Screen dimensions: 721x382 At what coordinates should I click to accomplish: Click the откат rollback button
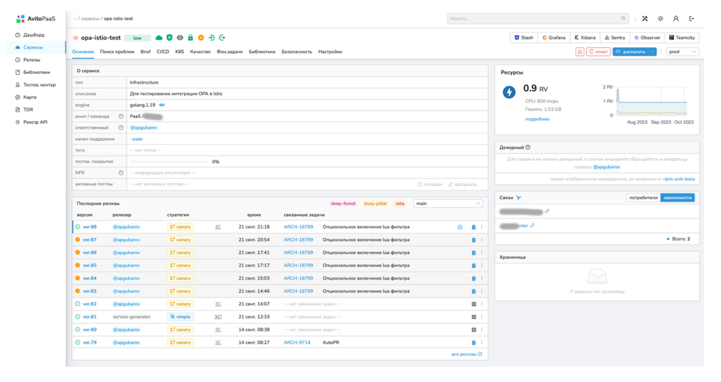(x=598, y=52)
